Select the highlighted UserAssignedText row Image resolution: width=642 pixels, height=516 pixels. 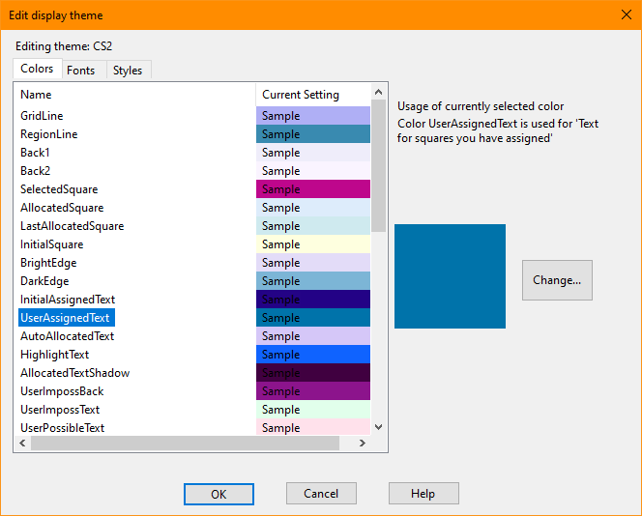click(x=67, y=318)
